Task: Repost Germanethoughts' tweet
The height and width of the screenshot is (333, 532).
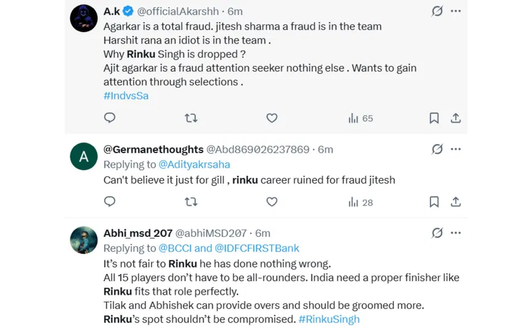Action: 191,202
